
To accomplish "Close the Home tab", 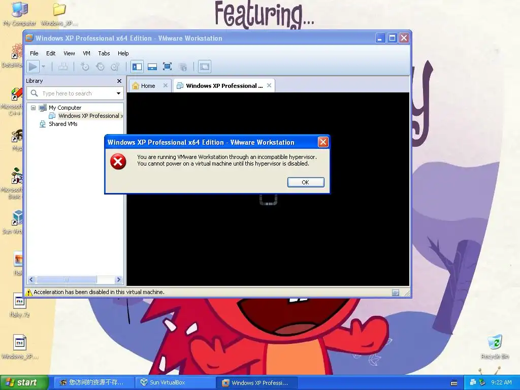I will (x=165, y=85).
